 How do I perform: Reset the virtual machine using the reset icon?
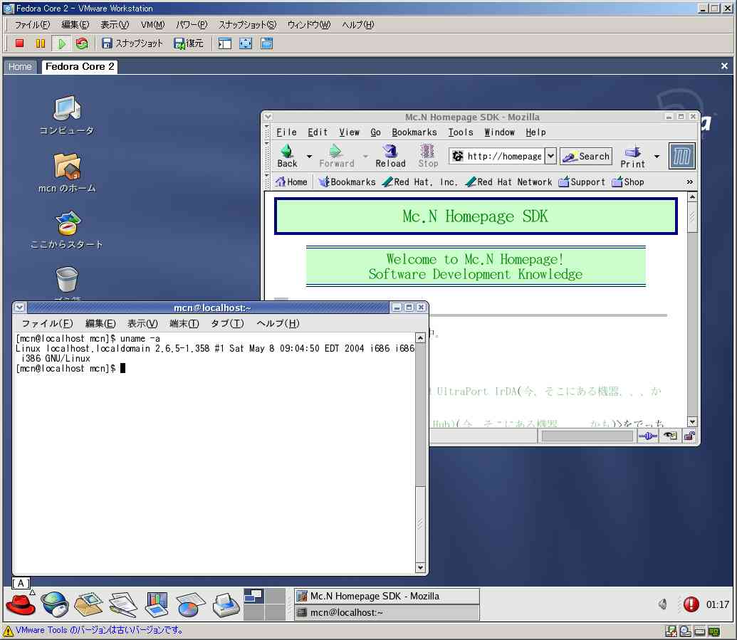pos(82,43)
